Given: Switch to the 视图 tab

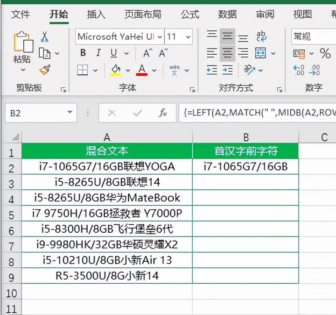Looking at the screenshot, I should click(x=302, y=14).
